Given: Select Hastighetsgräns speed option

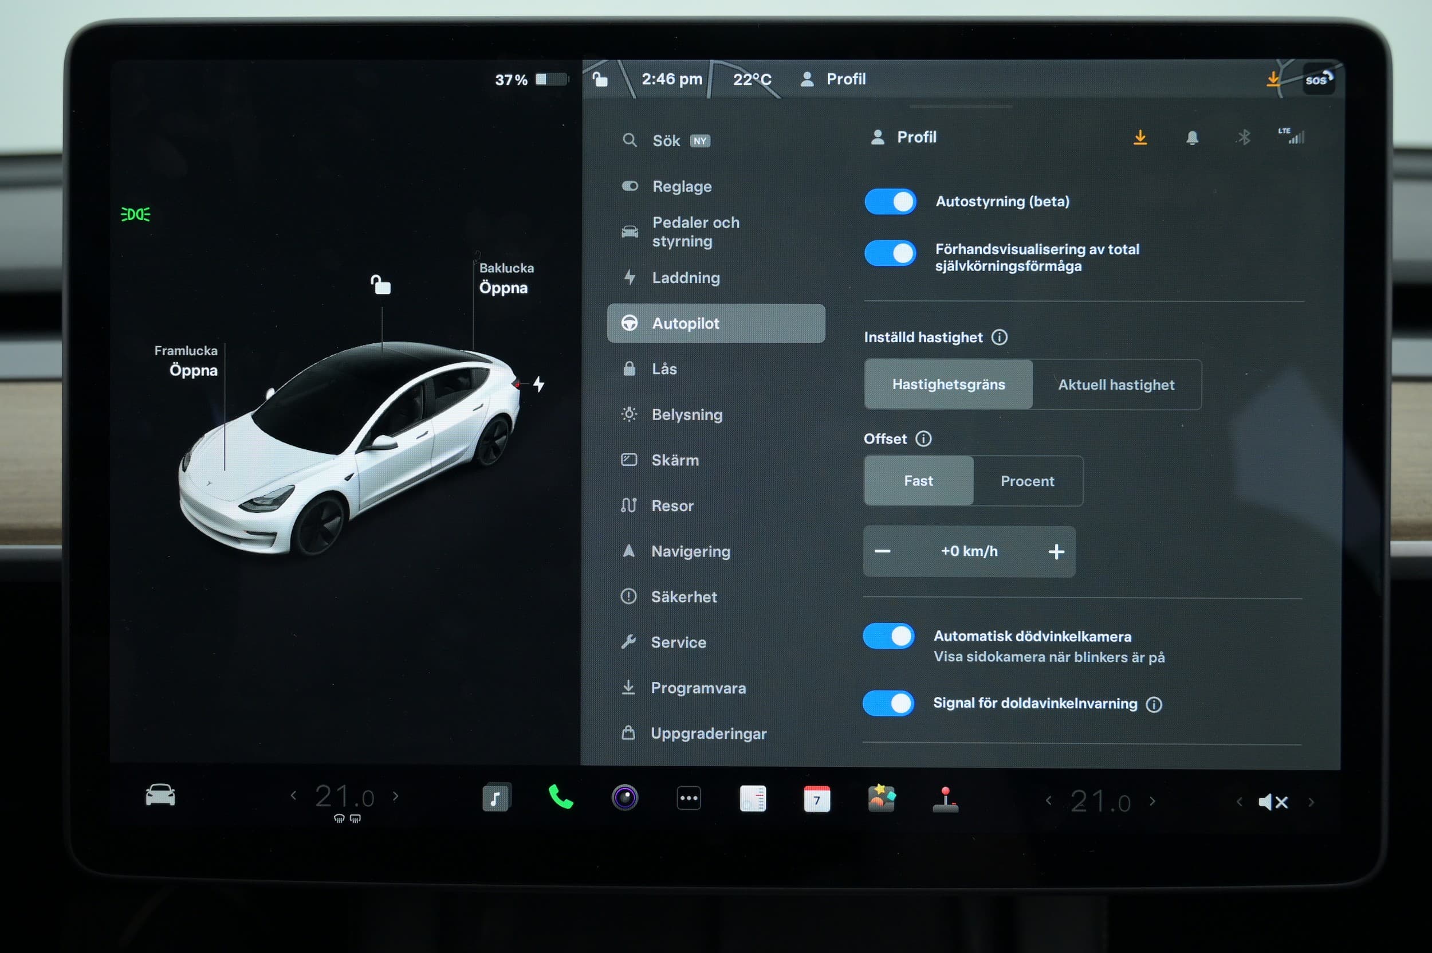Looking at the screenshot, I should [949, 384].
